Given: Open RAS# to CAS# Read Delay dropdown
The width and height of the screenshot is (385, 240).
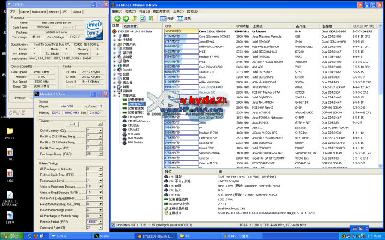Looking at the screenshot, I should pos(100,136).
